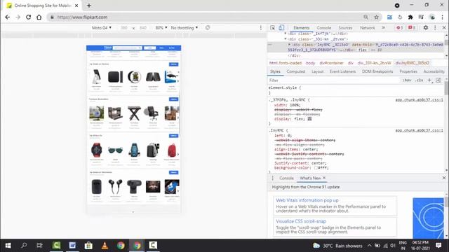
Task: Close the Online Shopping Site tab
Action: click(76, 6)
